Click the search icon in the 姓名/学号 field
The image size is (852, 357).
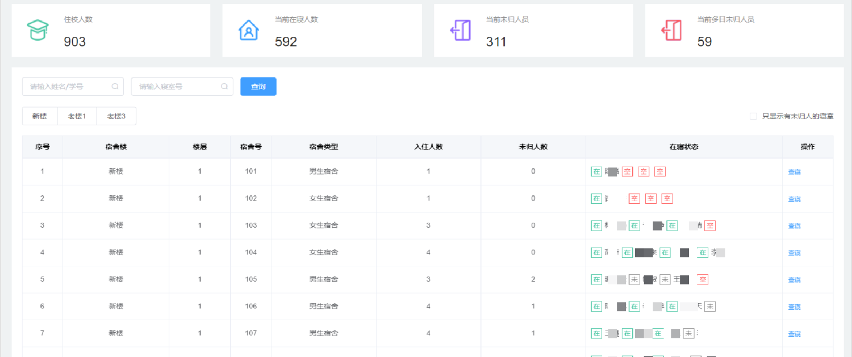pyautogui.click(x=115, y=87)
